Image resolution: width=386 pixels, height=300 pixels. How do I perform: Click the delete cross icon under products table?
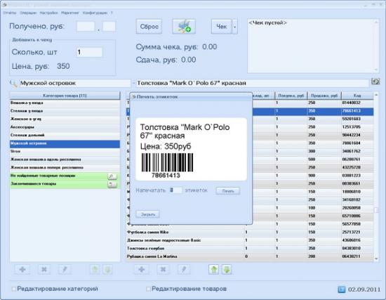(163, 269)
